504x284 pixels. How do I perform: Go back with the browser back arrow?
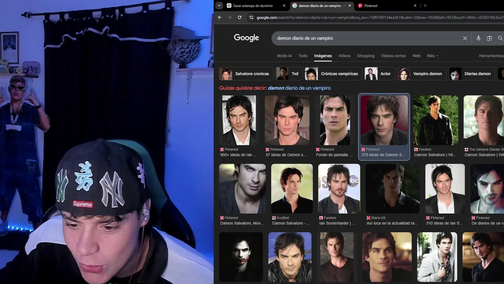(220, 17)
